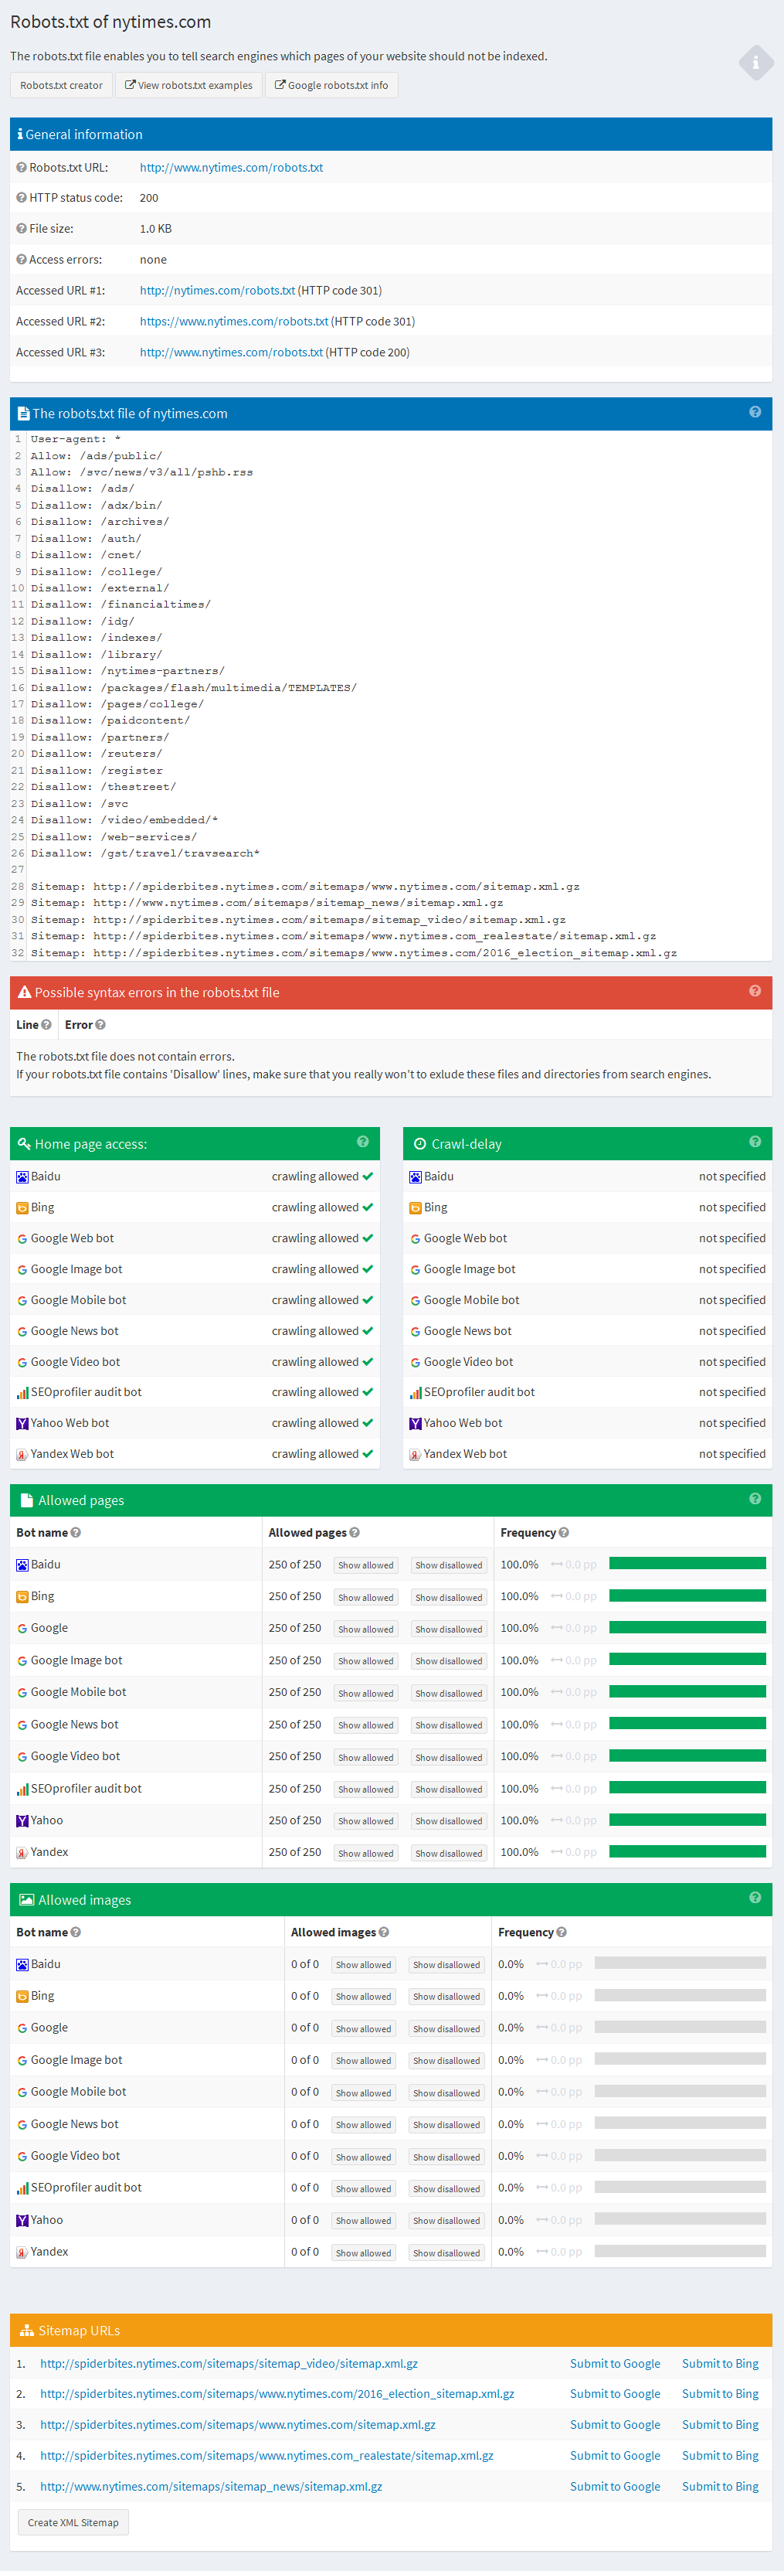Open help icon in syntax errors header
Image resolution: width=784 pixels, height=2571 pixels.
coord(755,991)
